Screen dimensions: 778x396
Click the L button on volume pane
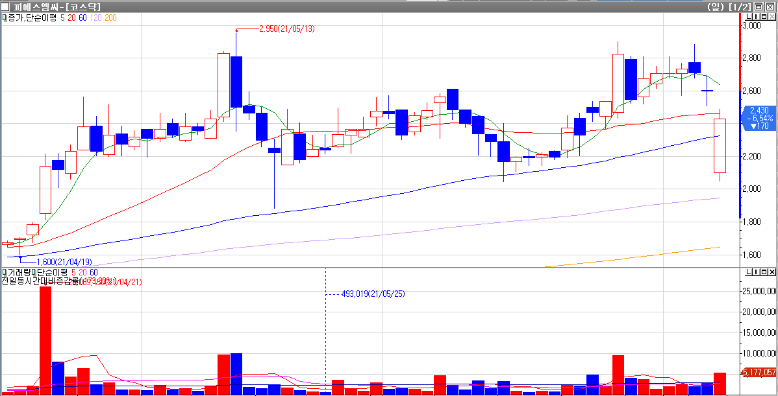point(748,272)
